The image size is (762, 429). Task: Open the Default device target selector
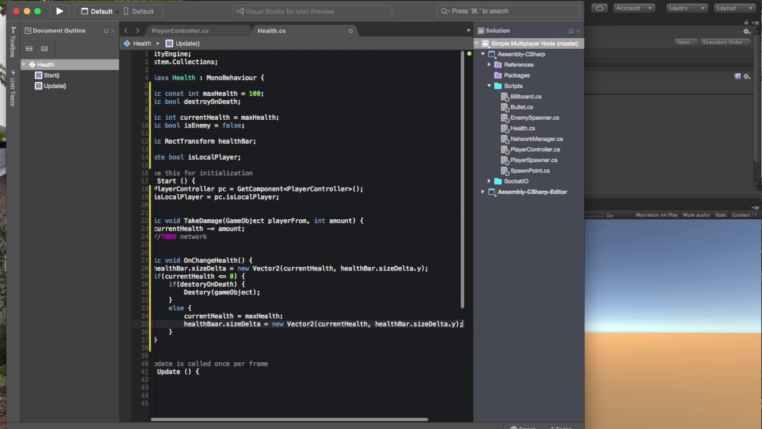[x=139, y=11]
